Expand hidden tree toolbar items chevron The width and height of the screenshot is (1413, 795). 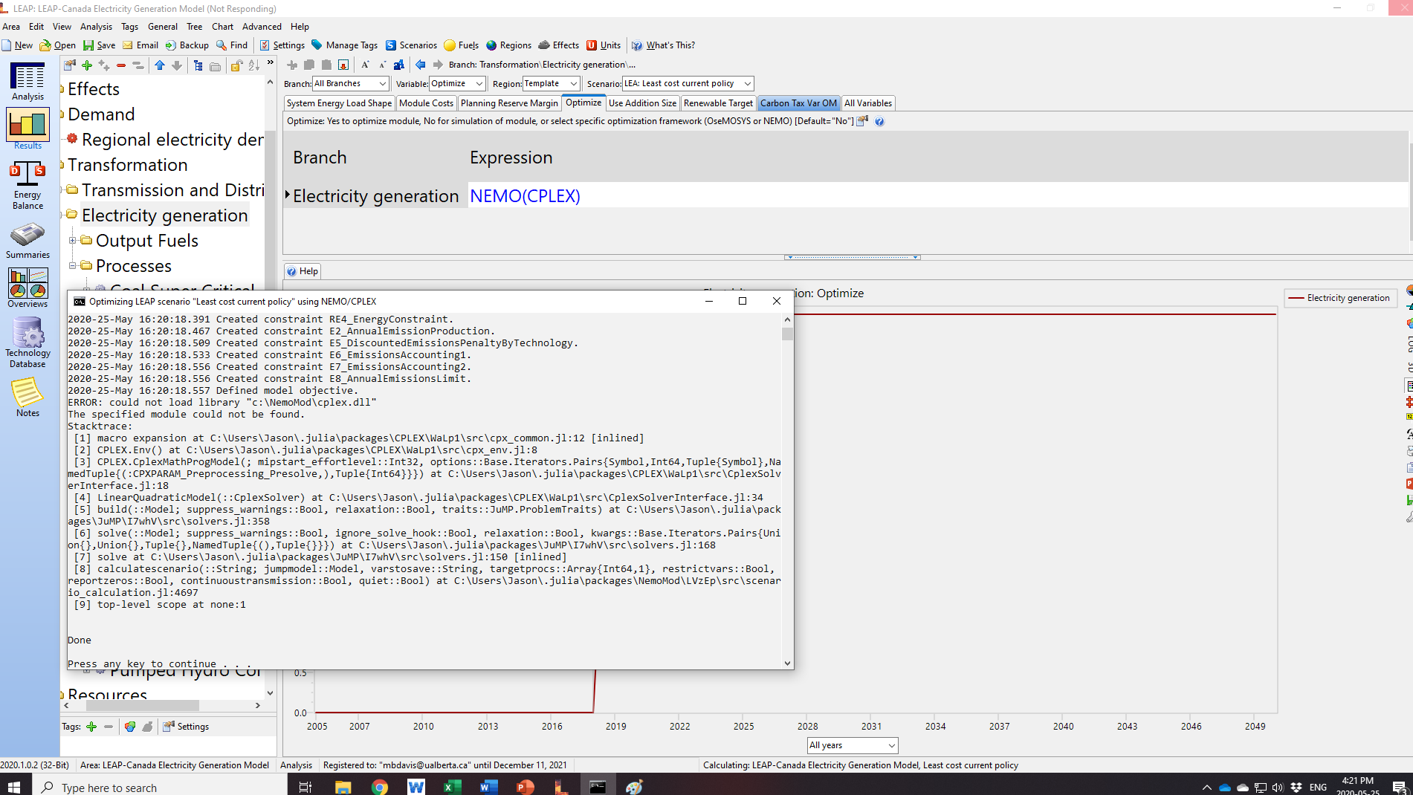coord(271,62)
